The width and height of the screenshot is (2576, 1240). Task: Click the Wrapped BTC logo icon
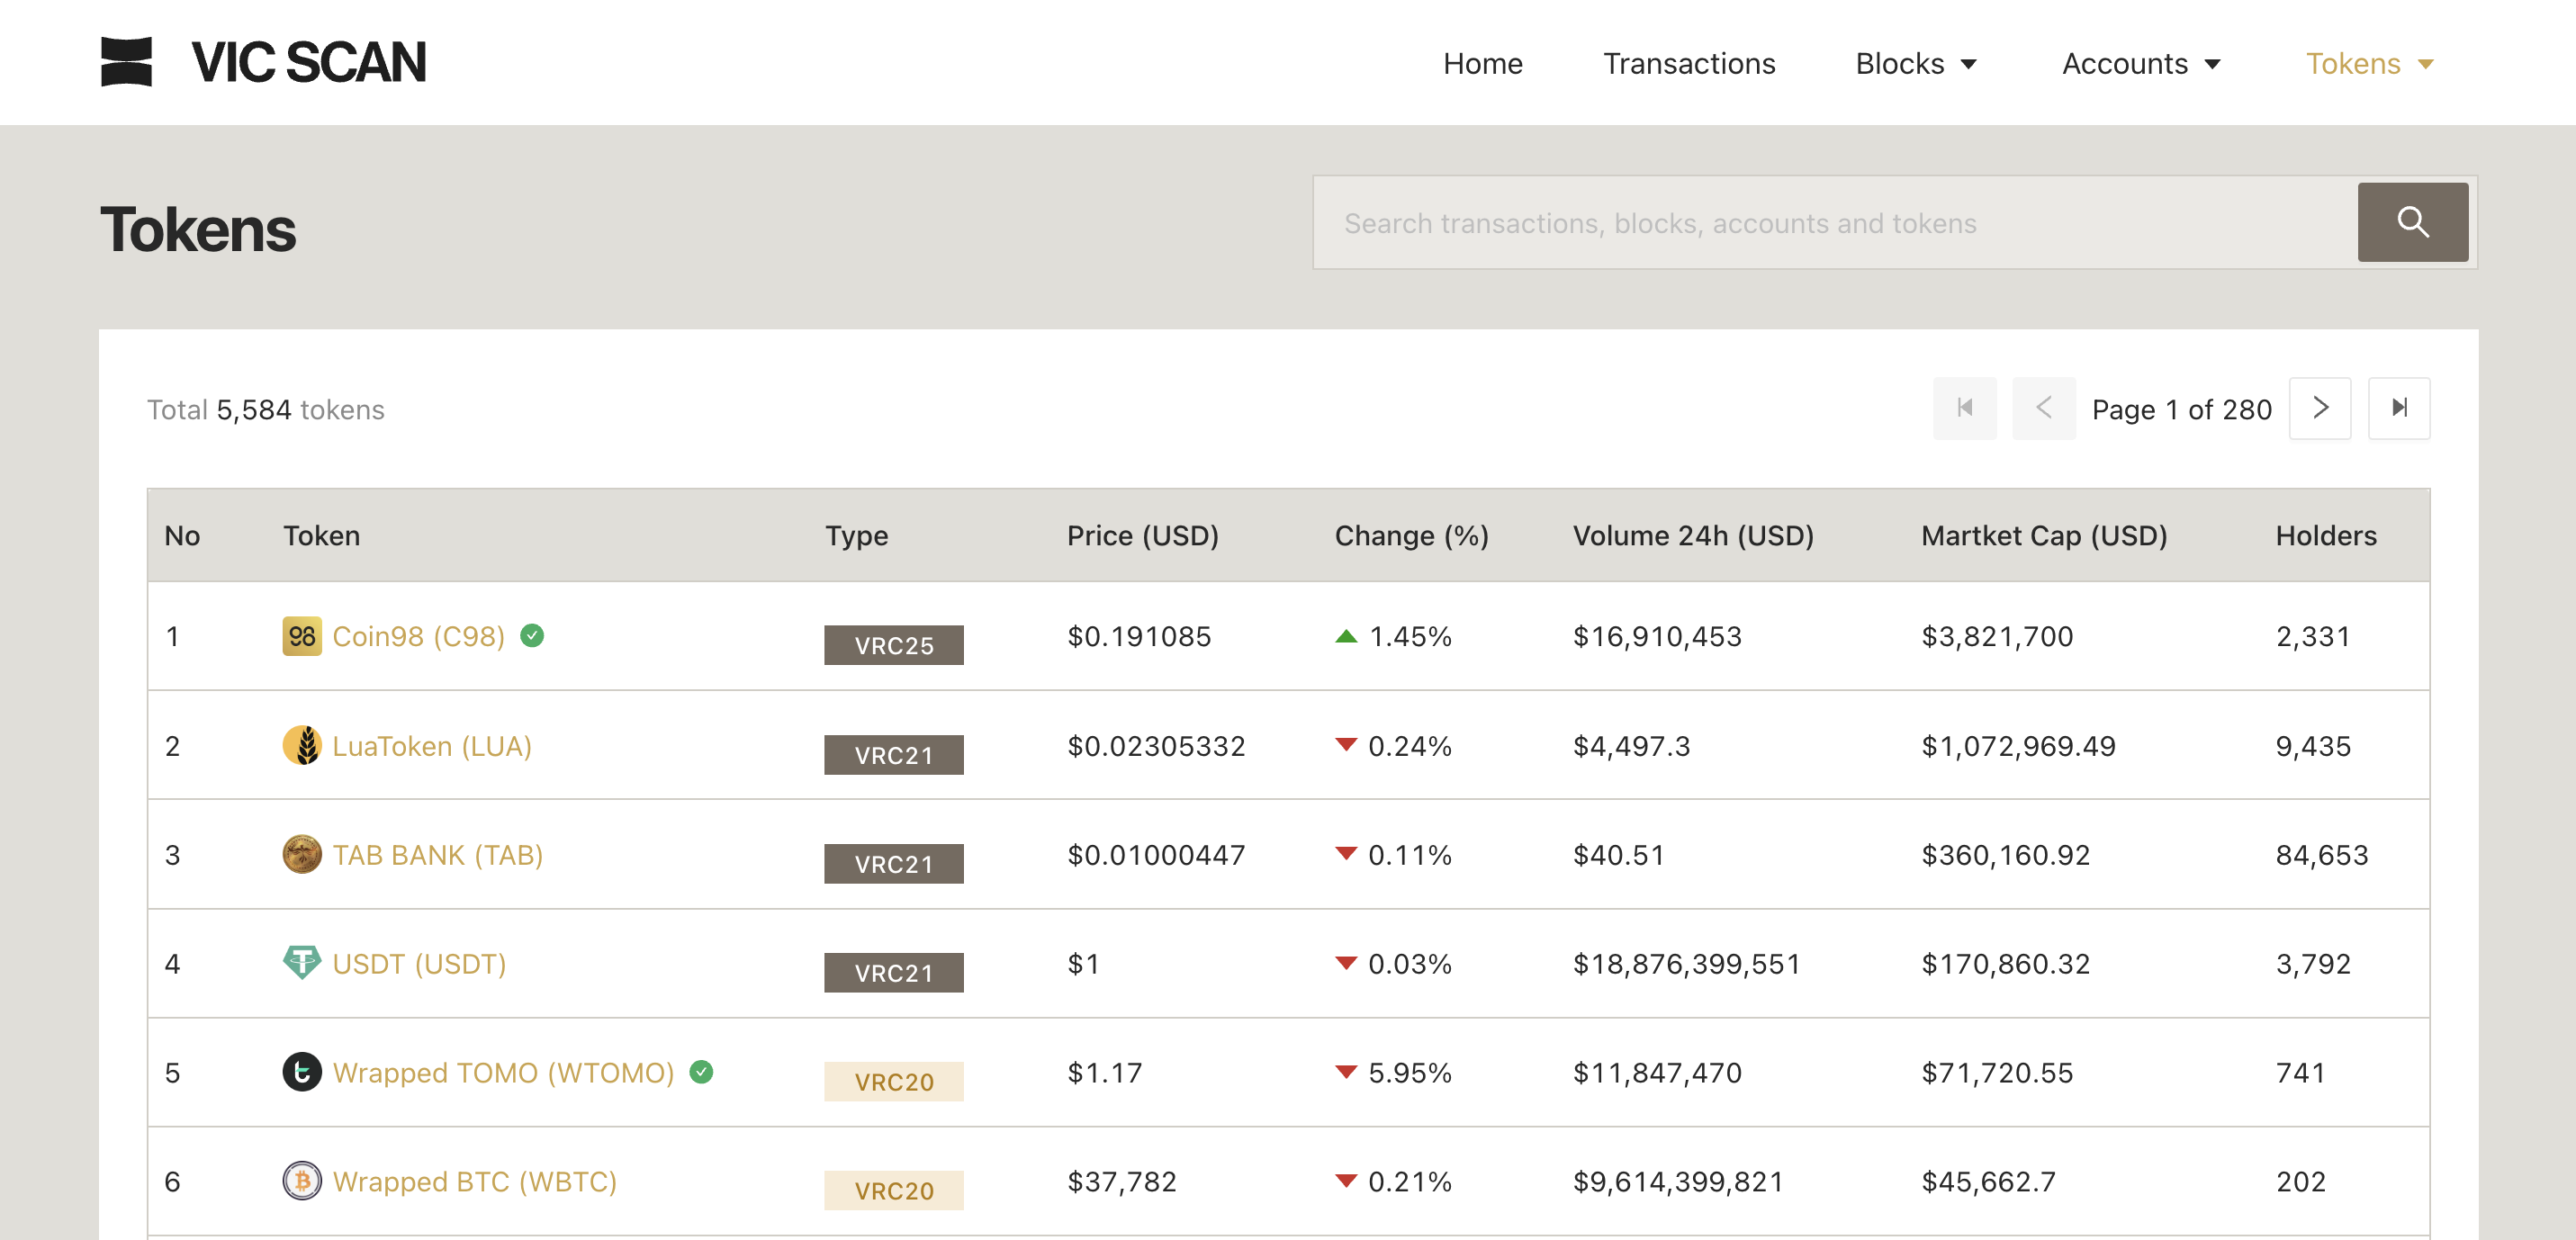(301, 1181)
